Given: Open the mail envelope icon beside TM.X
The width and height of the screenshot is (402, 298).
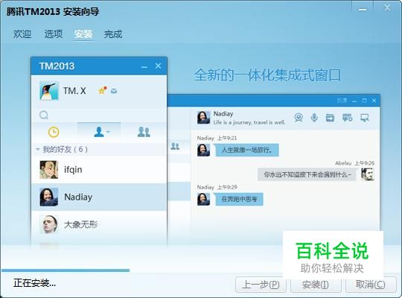Looking at the screenshot, I should coord(114,91).
